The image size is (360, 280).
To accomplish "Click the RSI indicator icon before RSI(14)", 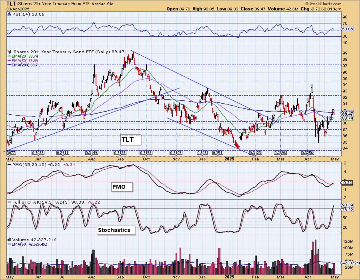I will pos(9,14).
